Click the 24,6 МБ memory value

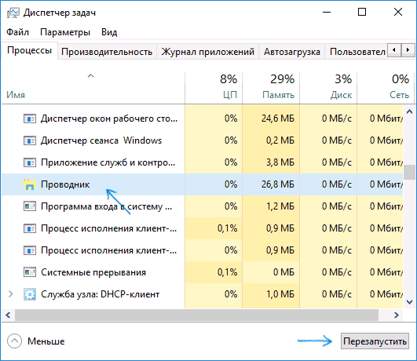[x=278, y=119]
